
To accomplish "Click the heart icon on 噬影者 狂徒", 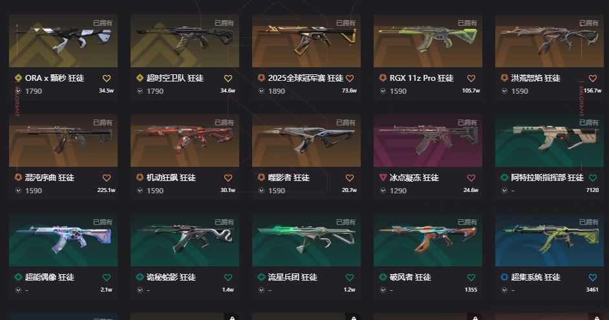I will [350, 178].
